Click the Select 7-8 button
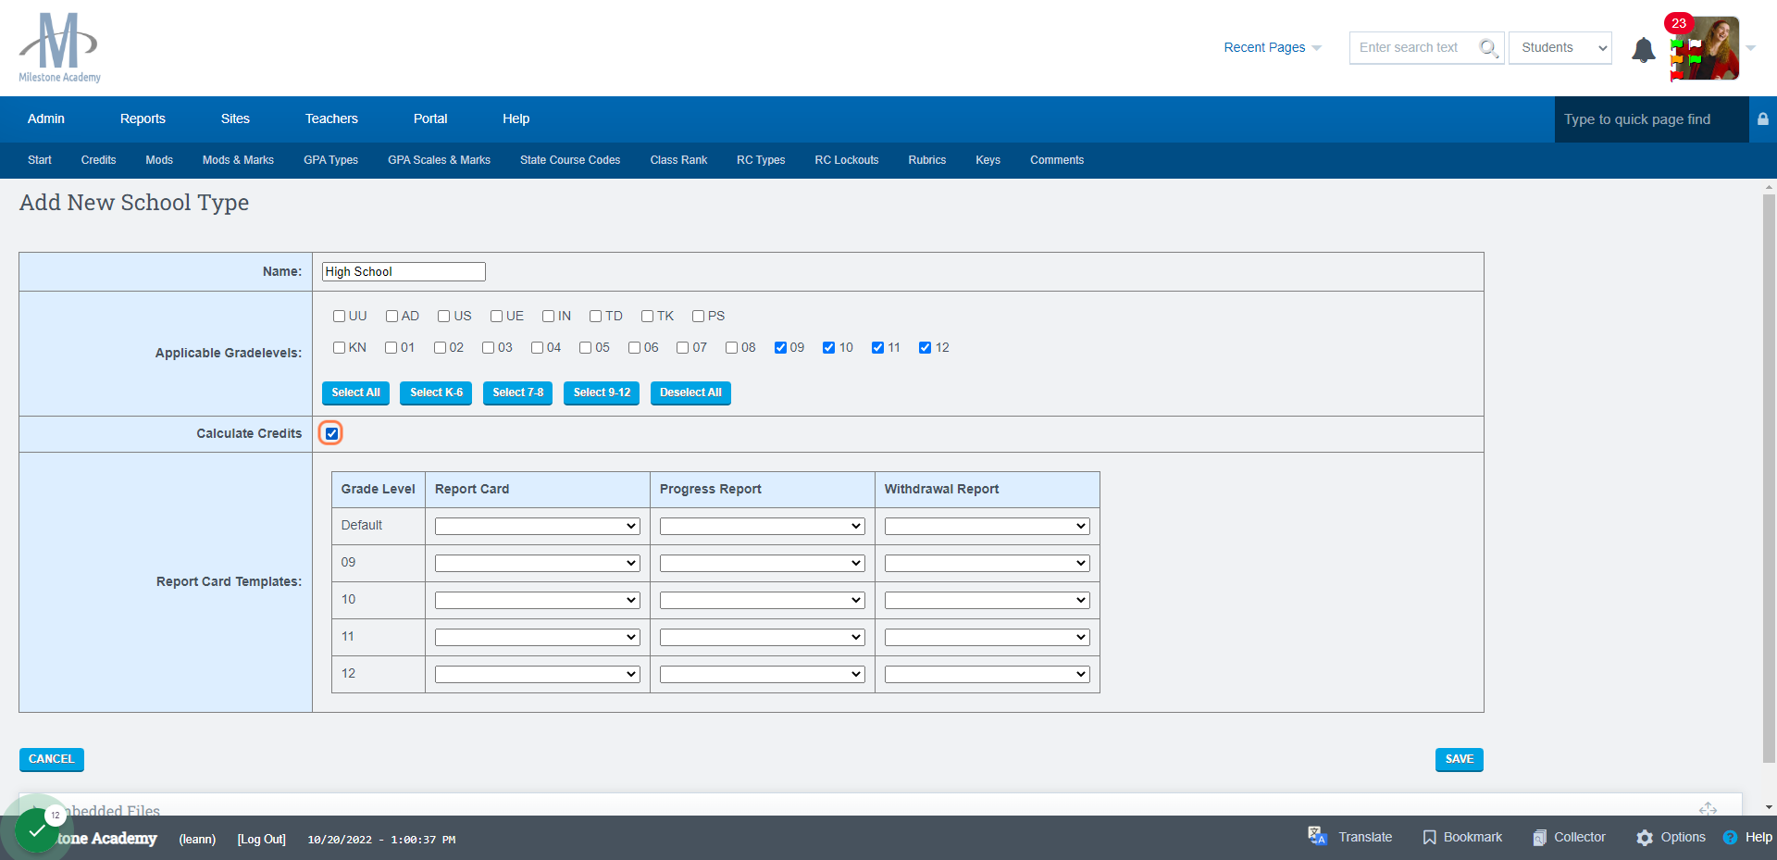1777x860 pixels. point(517,393)
